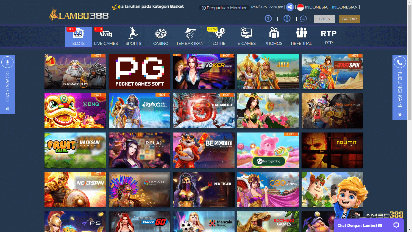Open the E-Games category
The height and width of the screenshot is (232, 412).
click(x=246, y=37)
